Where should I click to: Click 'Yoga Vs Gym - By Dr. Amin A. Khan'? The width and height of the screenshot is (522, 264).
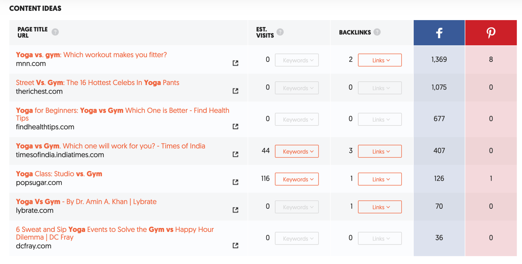86,201
